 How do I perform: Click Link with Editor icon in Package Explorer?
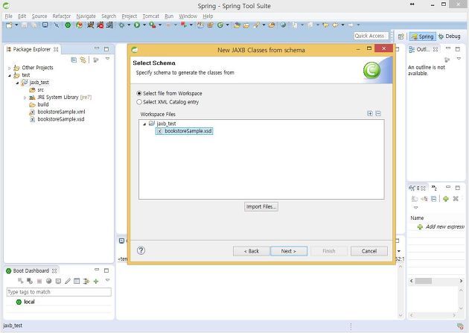coord(83,60)
